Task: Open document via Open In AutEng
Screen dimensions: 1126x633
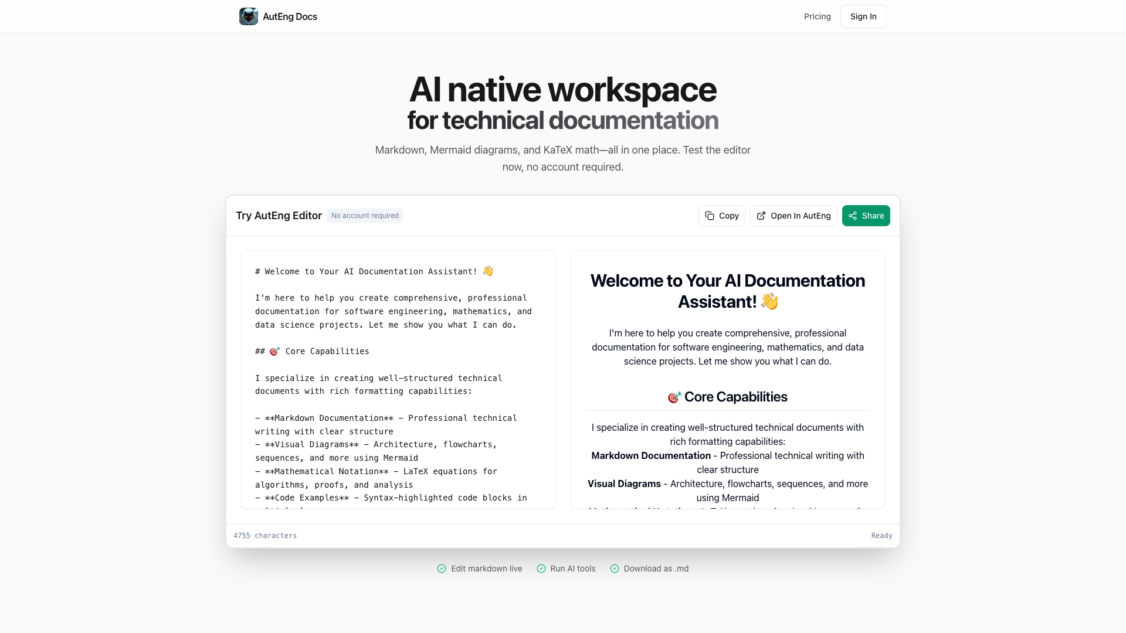Action: (800, 216)
